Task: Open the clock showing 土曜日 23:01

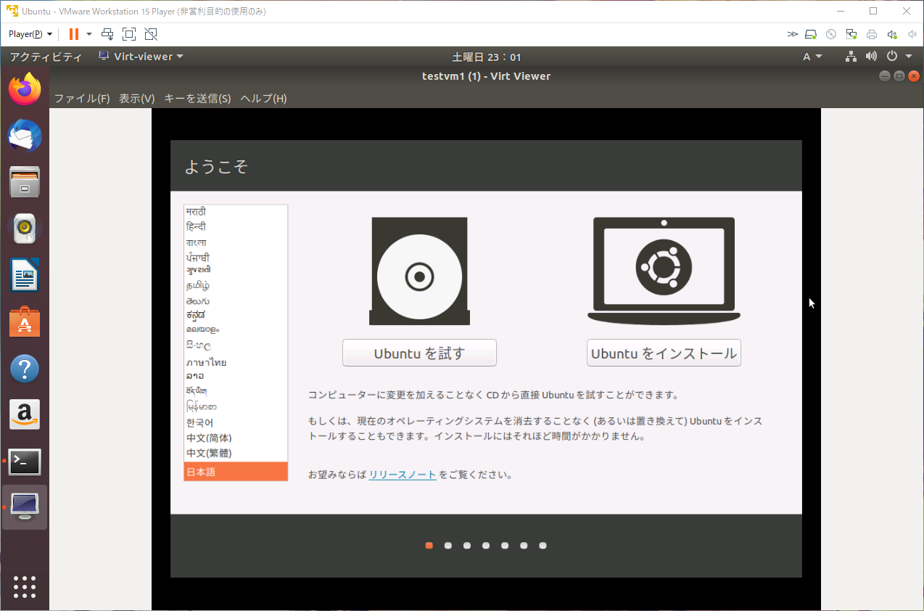Action: point(487,57)
